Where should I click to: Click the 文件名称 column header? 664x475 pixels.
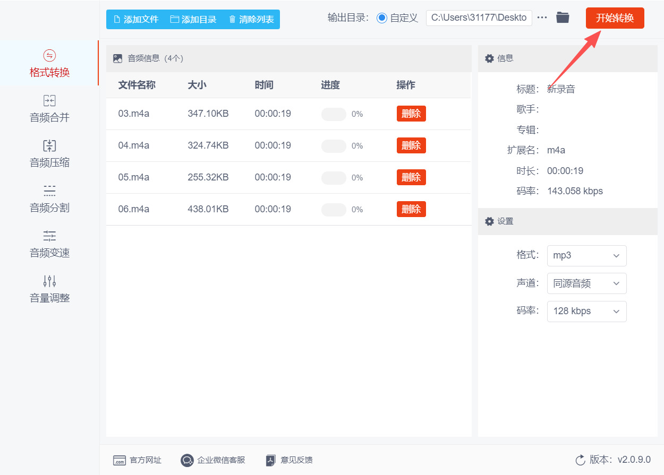137,85
